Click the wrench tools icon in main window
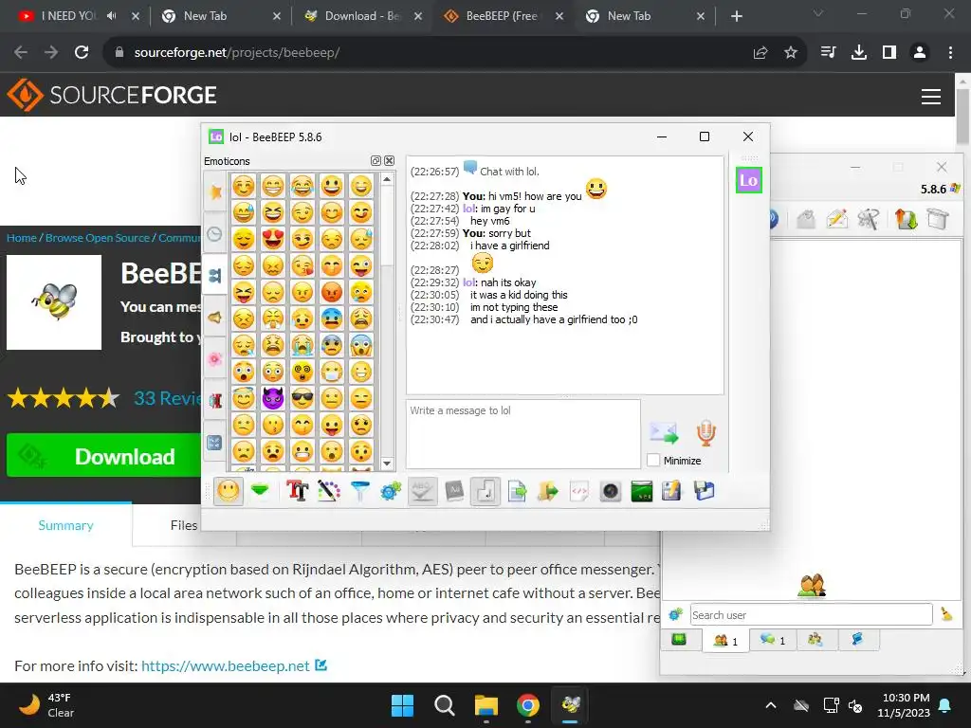This screenshot has height=728, width=971. coord(869,219)
